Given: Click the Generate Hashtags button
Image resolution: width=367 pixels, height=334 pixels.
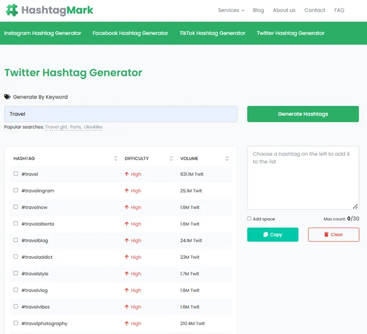Looking at the screenshot, I should click(x=303, y=114).
